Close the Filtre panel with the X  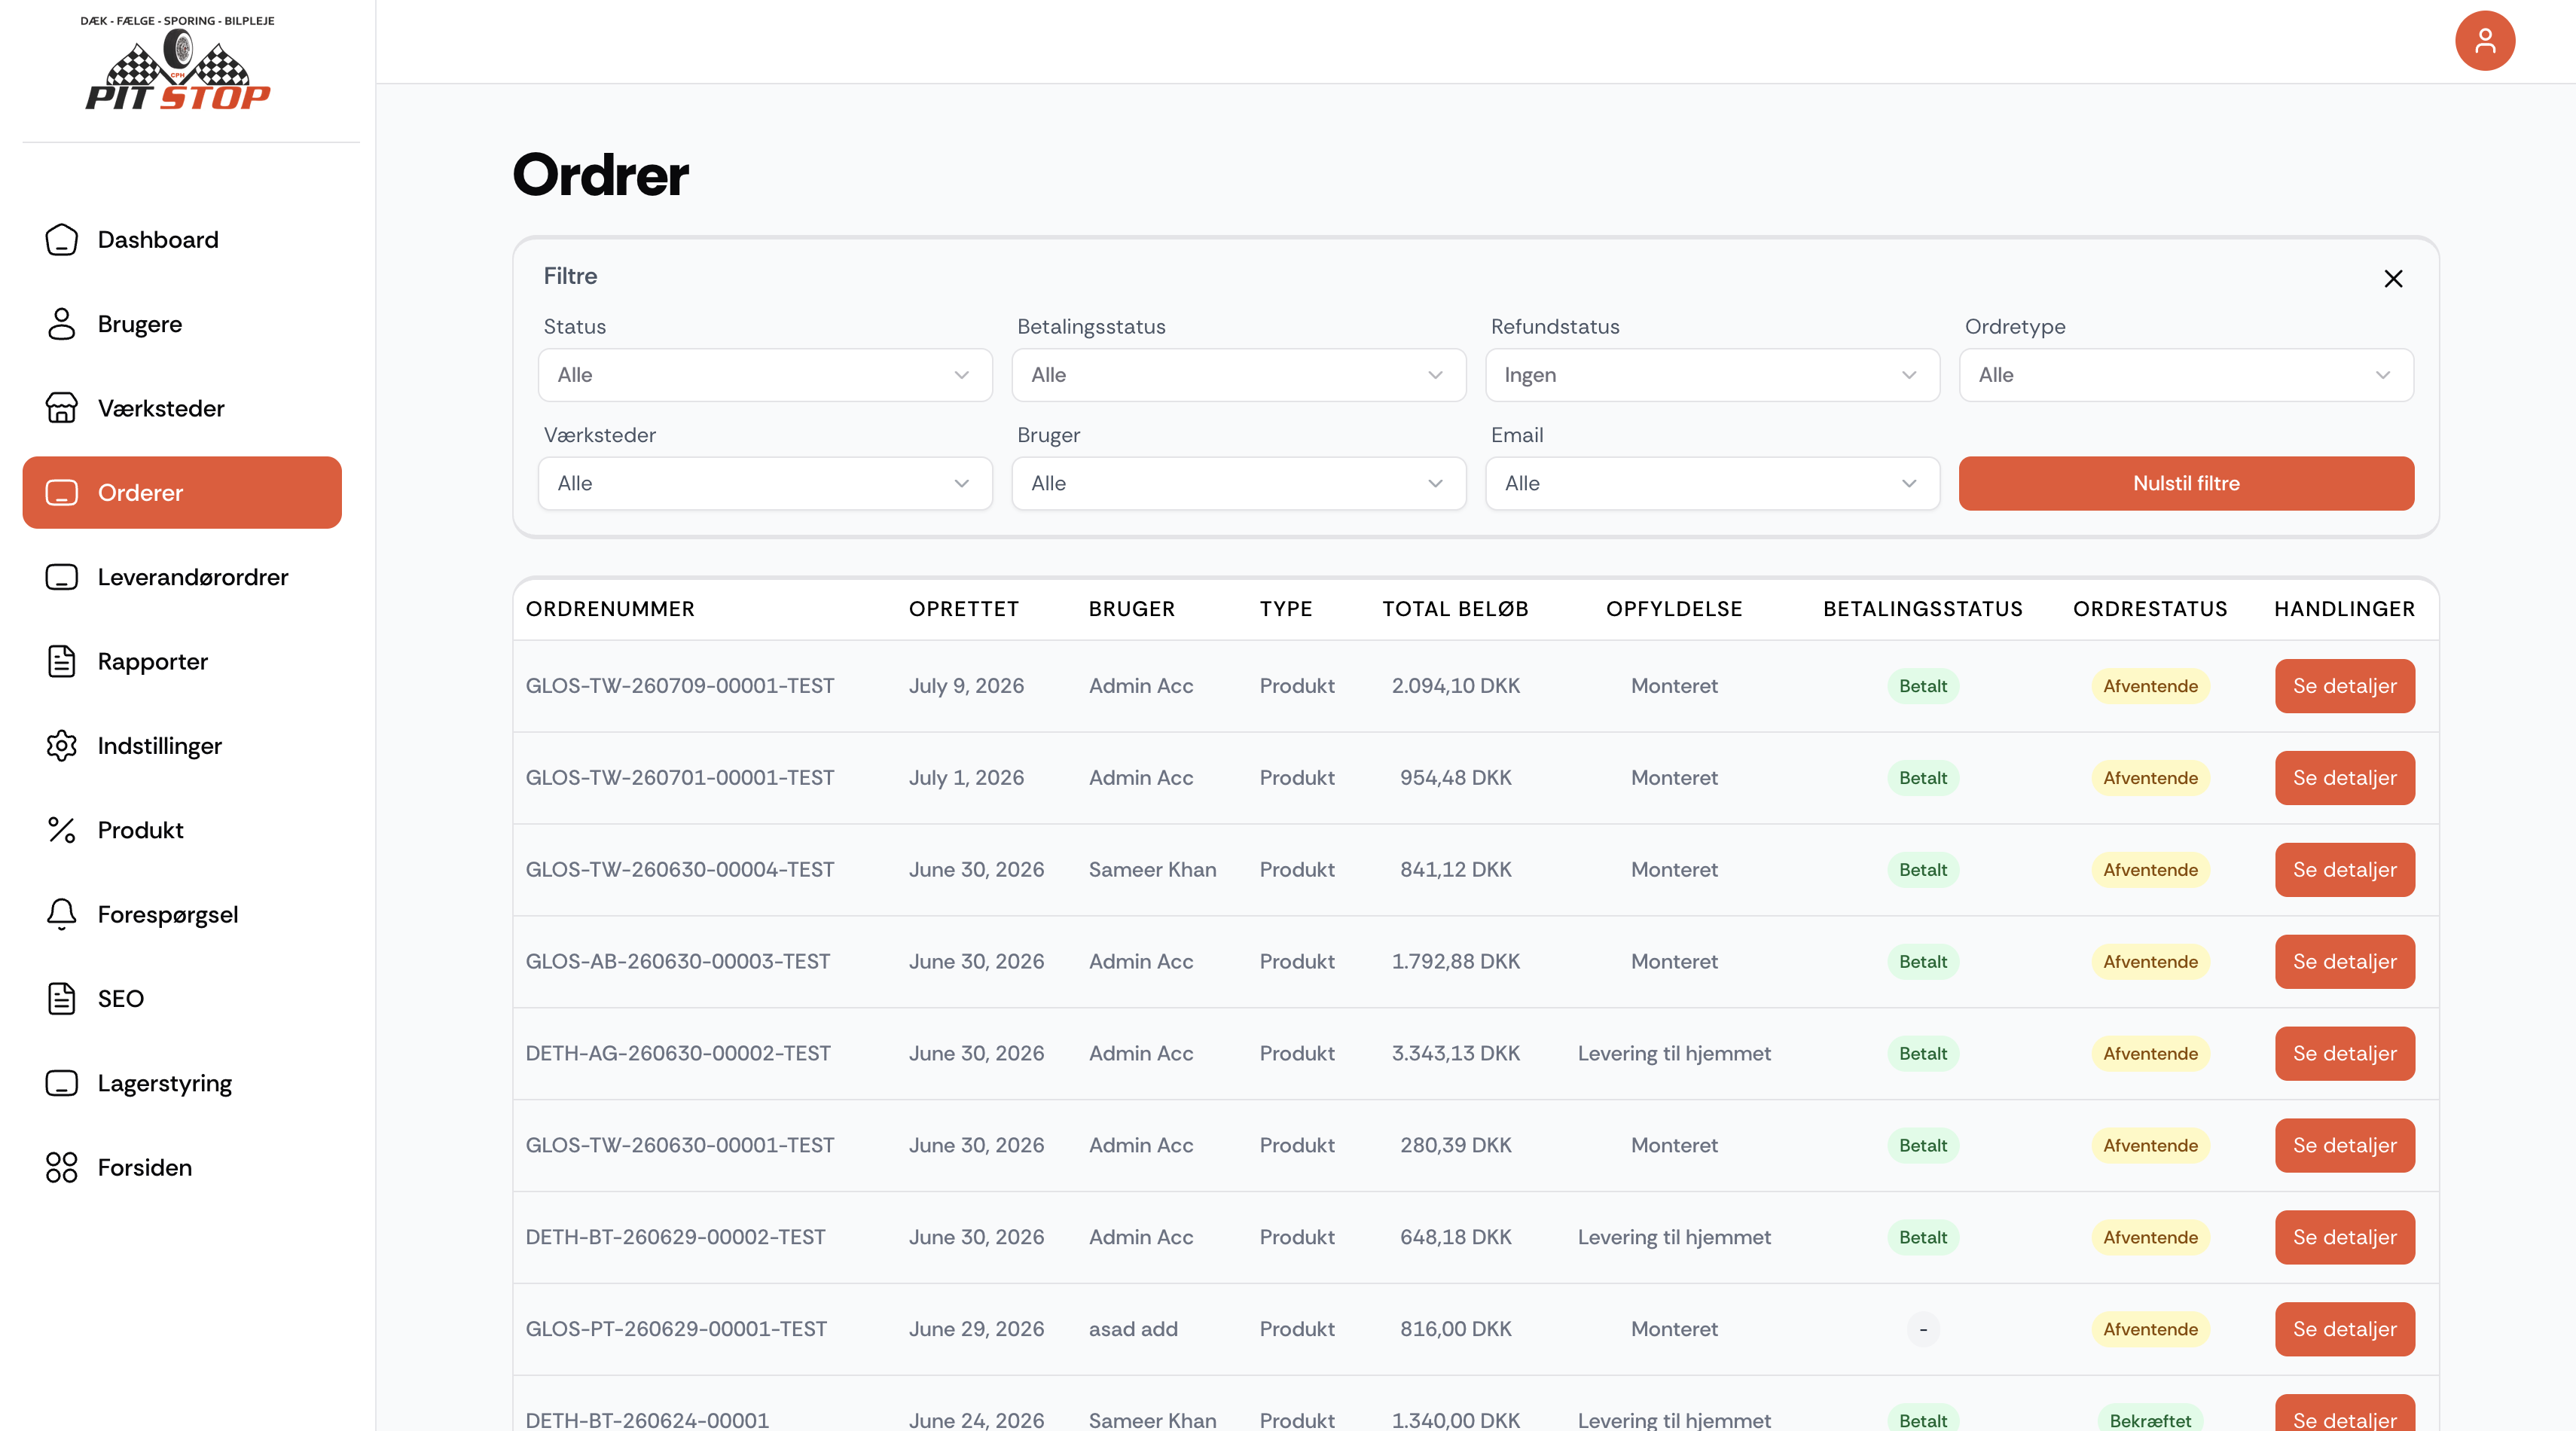pos(2392,278)
